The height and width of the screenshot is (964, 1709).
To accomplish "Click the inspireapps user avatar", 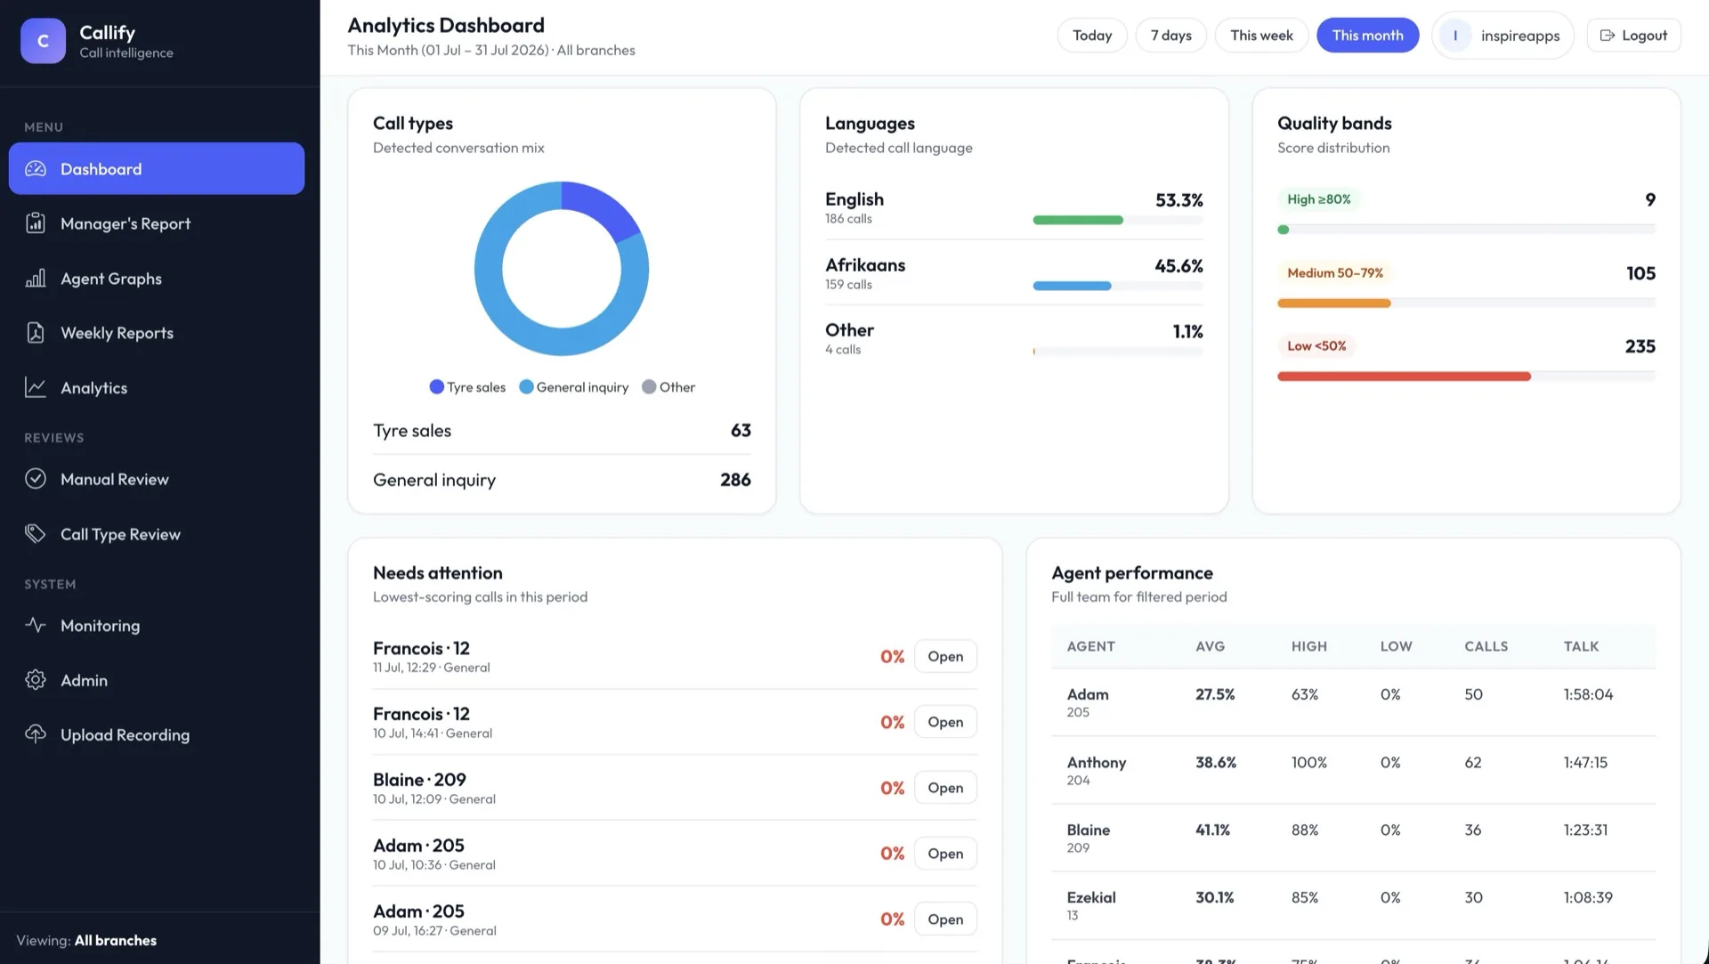I will tap(1455, 36).
